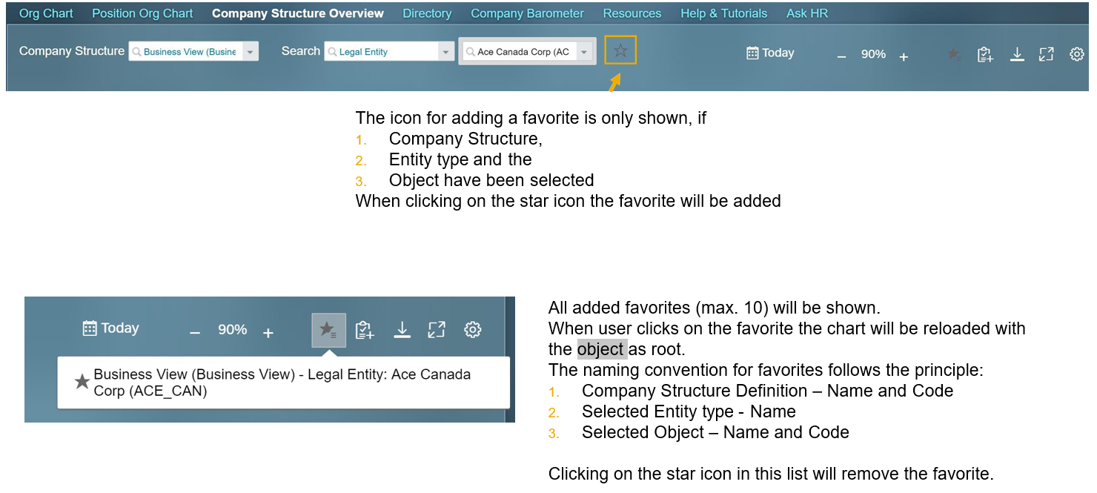Click the outlined star add-favorite icon
The height and width of the screenshot is (493, 1097).
click(620, 50)
